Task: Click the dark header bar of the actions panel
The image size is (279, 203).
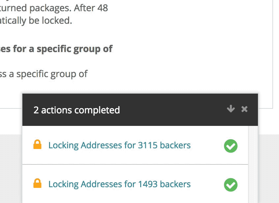Action: (x=140, y=110)
